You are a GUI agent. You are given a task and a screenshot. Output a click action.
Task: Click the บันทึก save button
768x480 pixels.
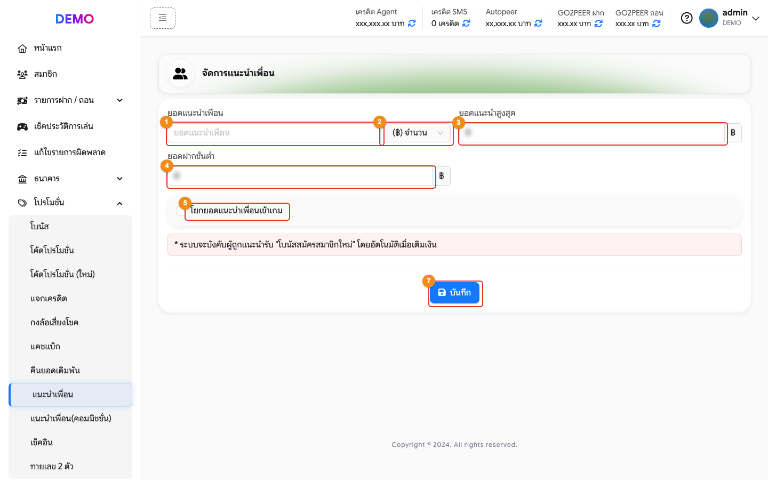coord(455,293)
